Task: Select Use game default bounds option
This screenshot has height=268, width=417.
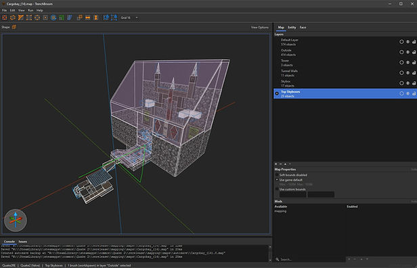Action: [x=277, y=180]
